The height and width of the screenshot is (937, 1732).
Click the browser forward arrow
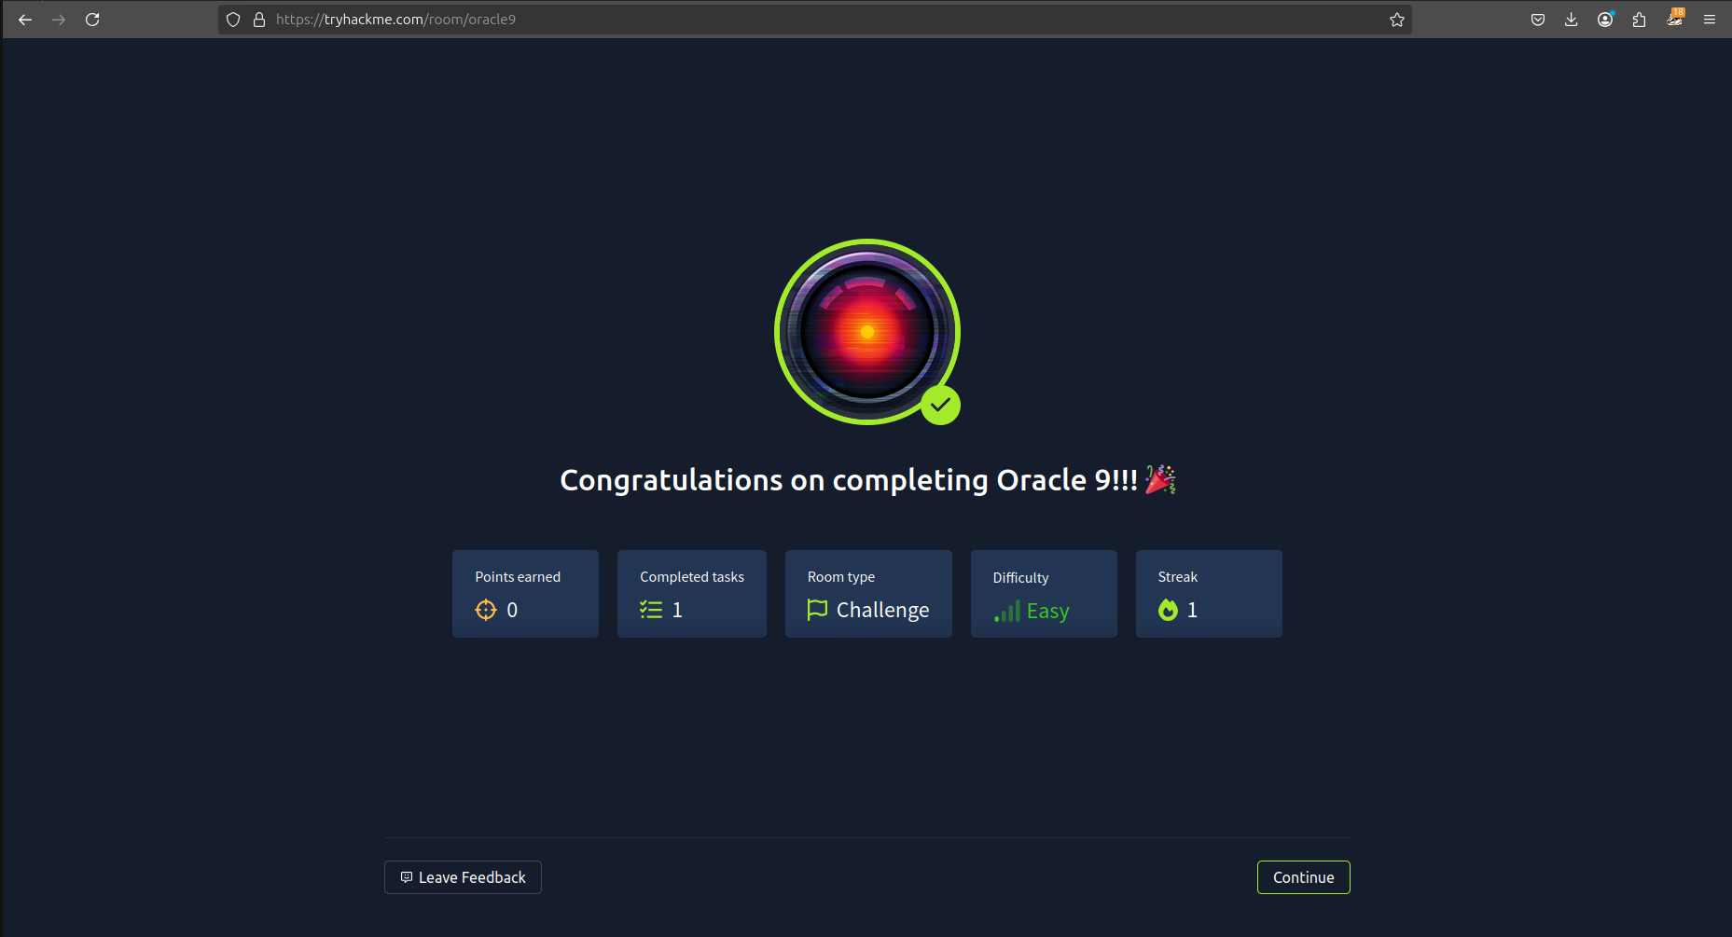59,20
